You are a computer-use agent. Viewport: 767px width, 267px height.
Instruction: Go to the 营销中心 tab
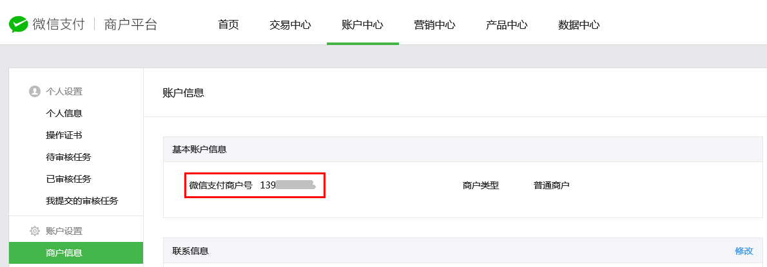tap(434, 25)
